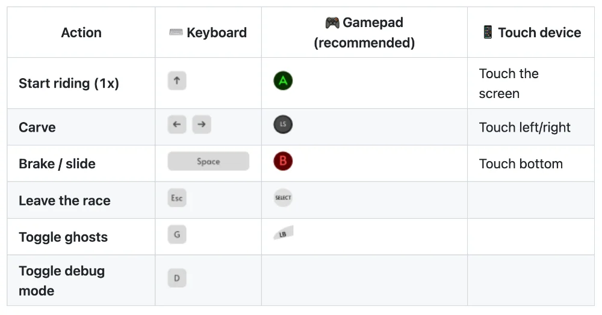Click the Esc key icon
The width and height of the screenshot is (602, 315).
(x=177, y=198)
